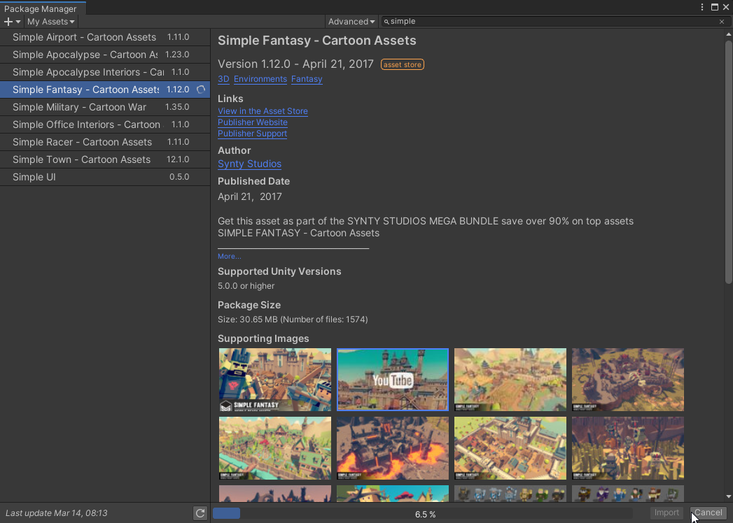Viewport: 733px width, 523px height.
Task: Cancel the package download
Action: [708, 513]
